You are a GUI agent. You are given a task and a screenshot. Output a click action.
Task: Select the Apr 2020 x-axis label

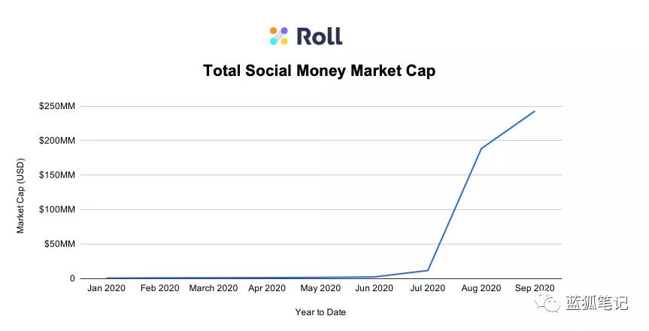(267, 288)
